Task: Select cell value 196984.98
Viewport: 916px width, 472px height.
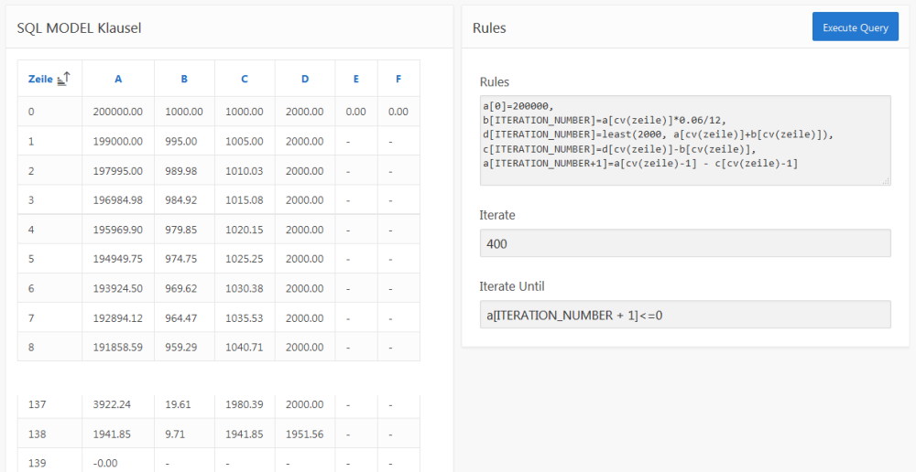Action: click(x=118, y=200)
